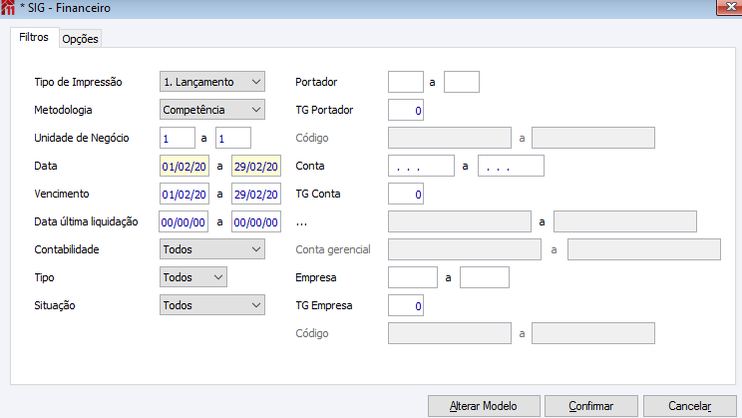
Task: Focus the Empresa end field
Action: coord(485,277)
